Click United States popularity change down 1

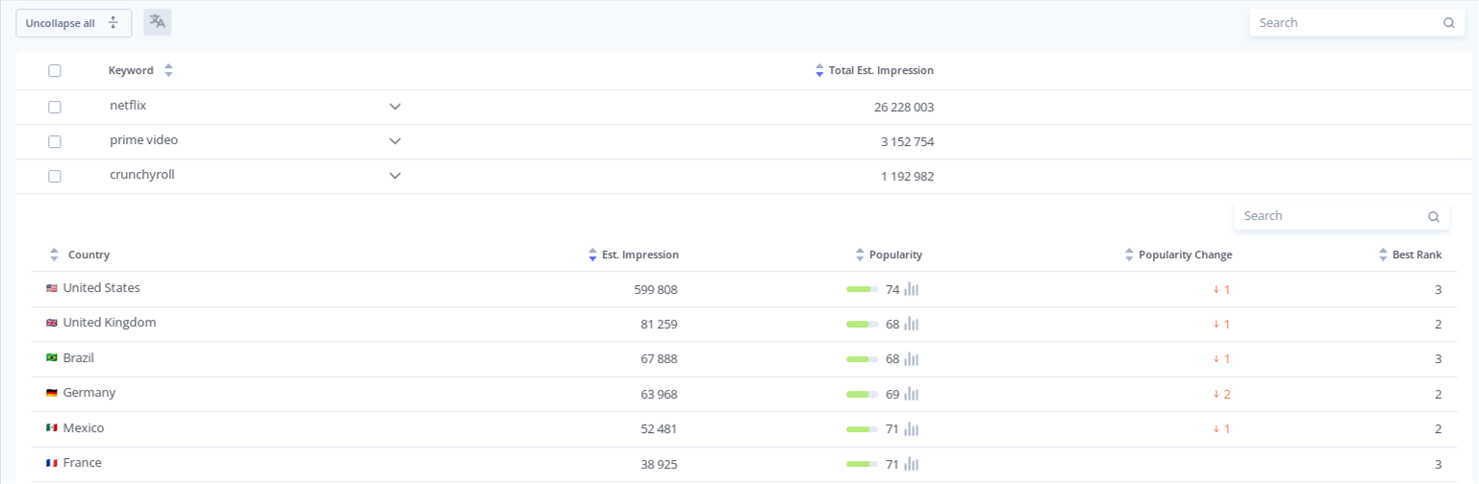click(x=1221, y=290)
